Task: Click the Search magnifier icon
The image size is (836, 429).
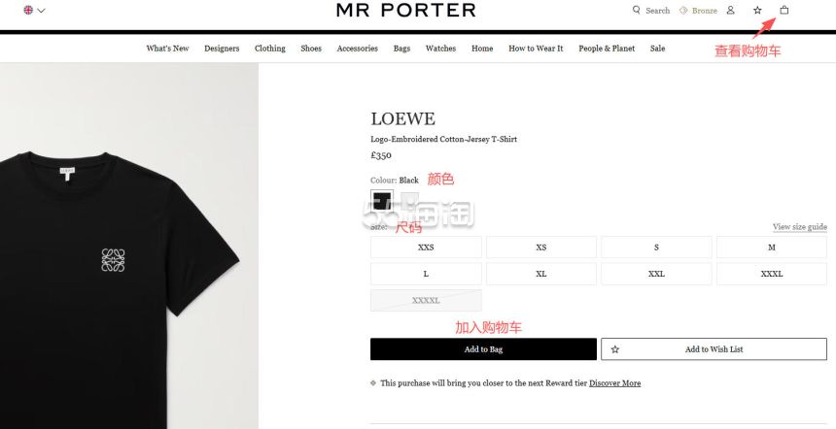Action: point(636,10)
